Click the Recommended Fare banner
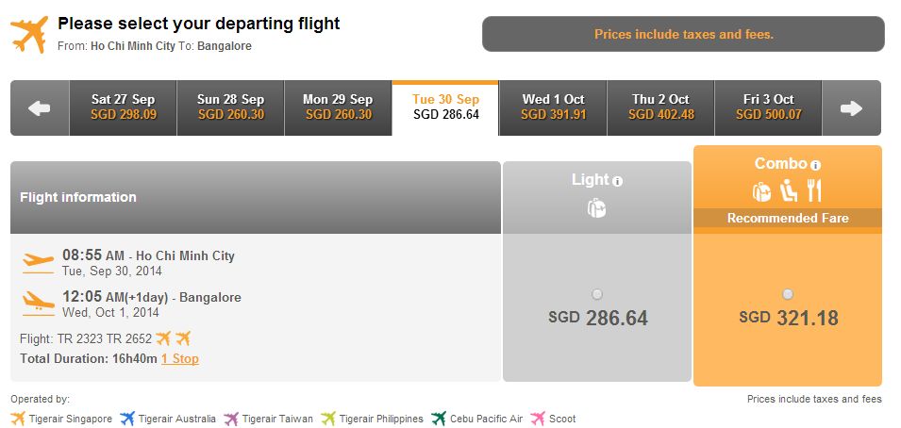Image resolution: width=901 pixels, height=428 pixels. (x=788, y=219)
